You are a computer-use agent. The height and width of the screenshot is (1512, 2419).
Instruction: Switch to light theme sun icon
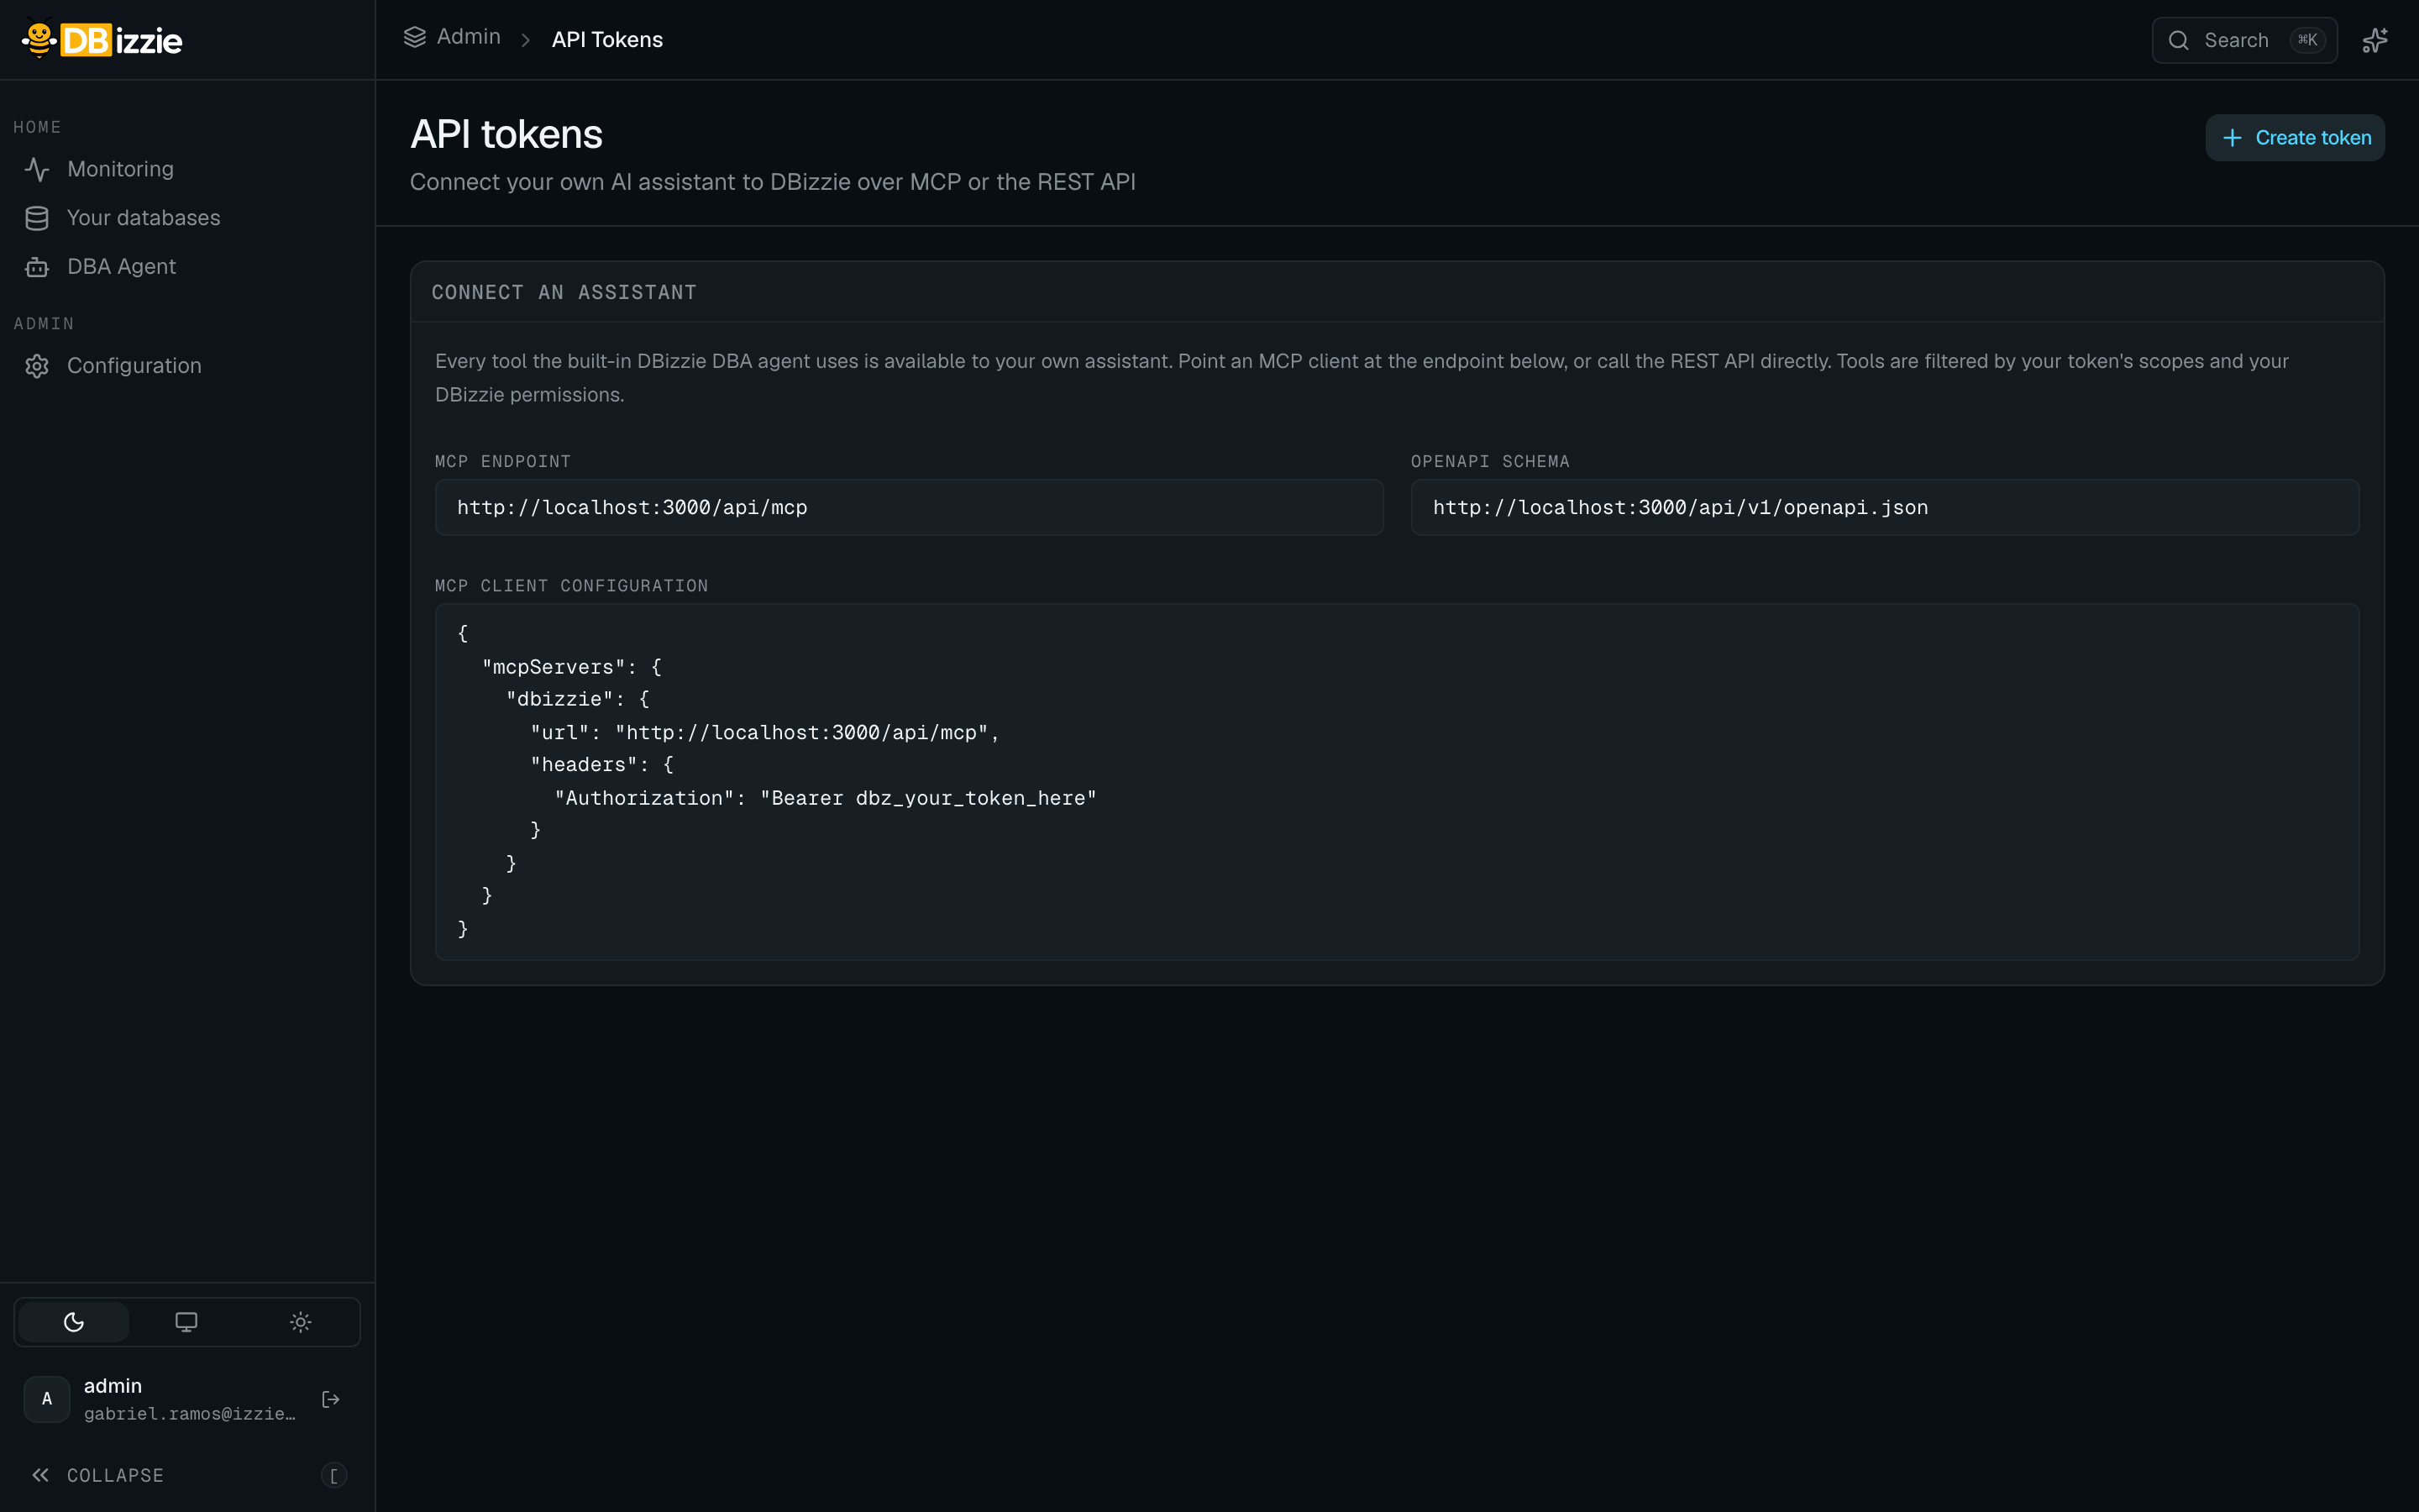point(301,1322)
